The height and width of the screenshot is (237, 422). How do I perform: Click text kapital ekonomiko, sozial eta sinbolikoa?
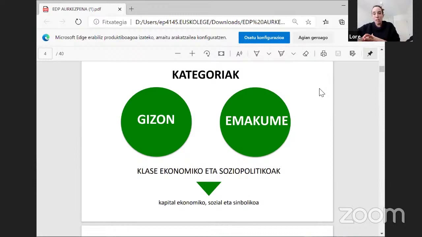[209, 202]
